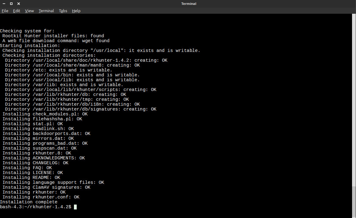Maximize the Terminal window
The height and width of the screenshot is (218, 356).
point(11,4)
